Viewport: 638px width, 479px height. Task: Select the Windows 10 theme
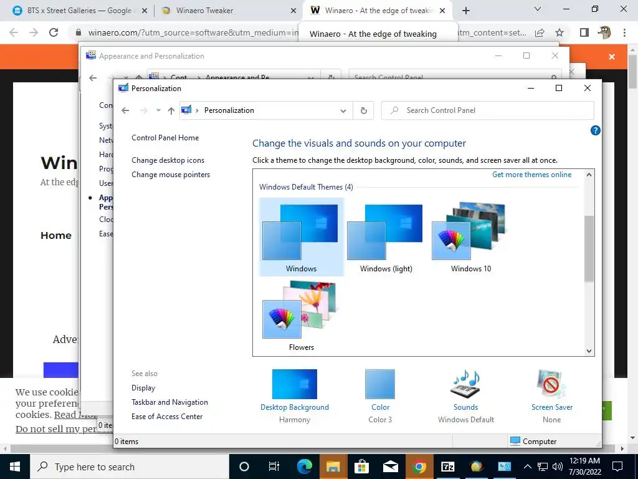470,238
